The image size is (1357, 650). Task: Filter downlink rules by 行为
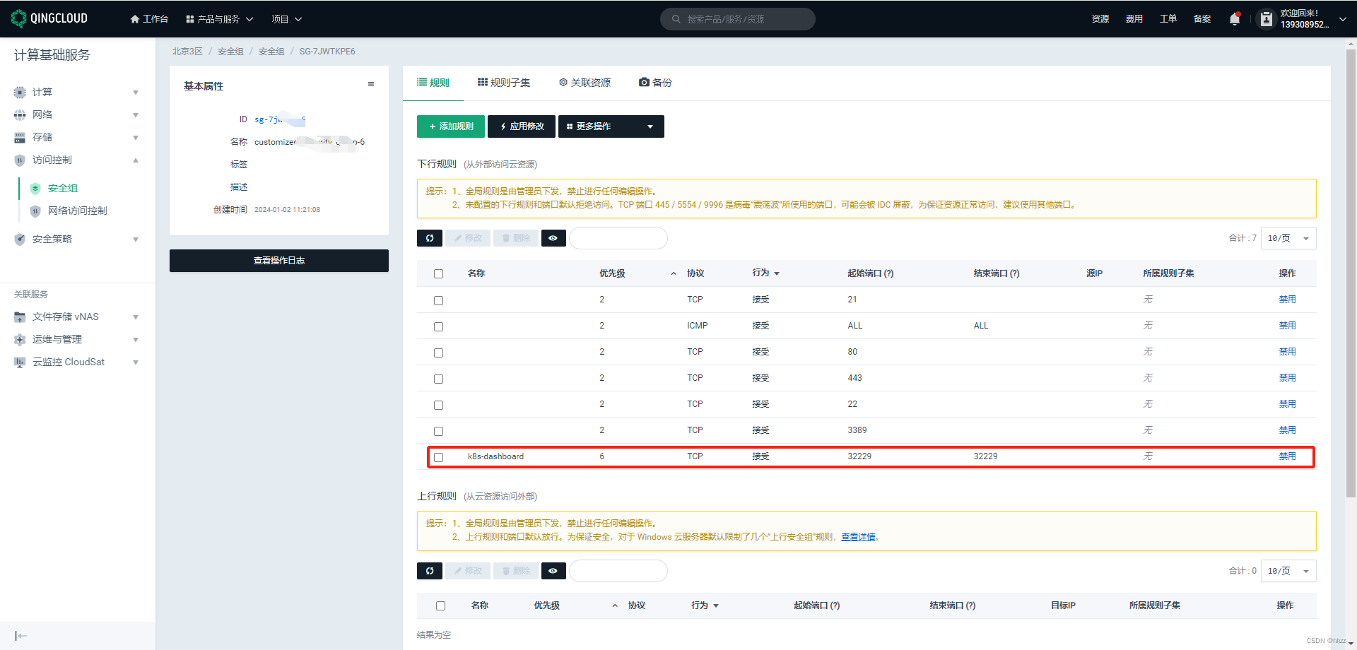click(x=777, y=273)
